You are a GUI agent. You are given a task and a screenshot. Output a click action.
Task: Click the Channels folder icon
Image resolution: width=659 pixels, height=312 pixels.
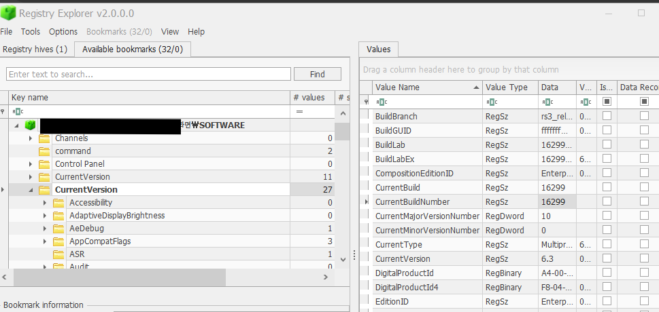coord(44,138)
